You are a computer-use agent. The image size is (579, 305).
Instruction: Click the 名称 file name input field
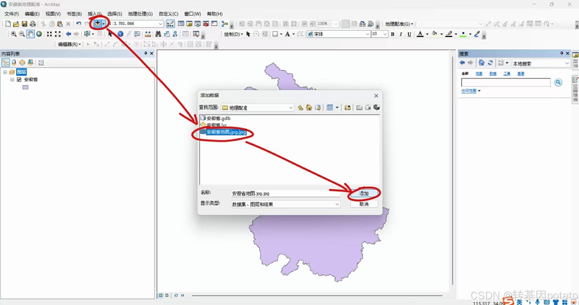click(x=286, y=193)
